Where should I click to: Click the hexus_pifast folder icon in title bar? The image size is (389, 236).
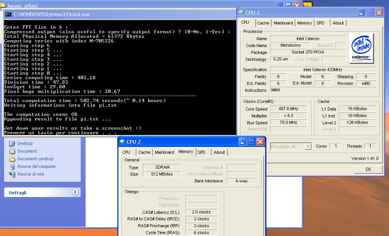3,5
